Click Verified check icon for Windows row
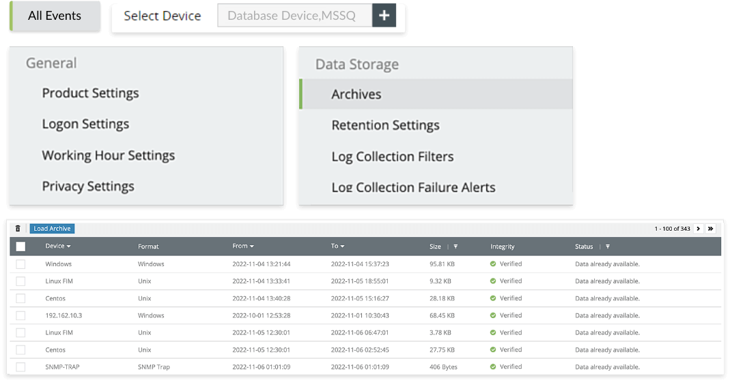Viewport: 730px width, 383px height. click(x=493, y=264)
